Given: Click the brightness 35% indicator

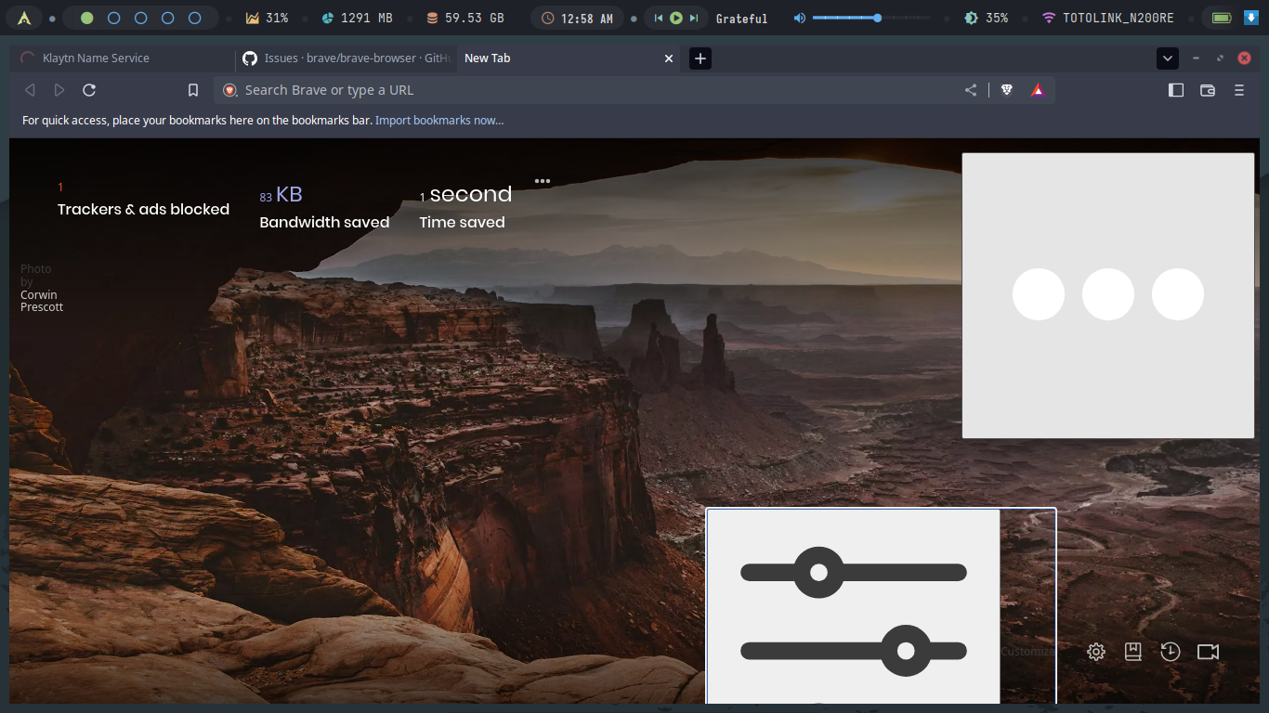Looking at the screenshot, I should click(x=987, y=18).
